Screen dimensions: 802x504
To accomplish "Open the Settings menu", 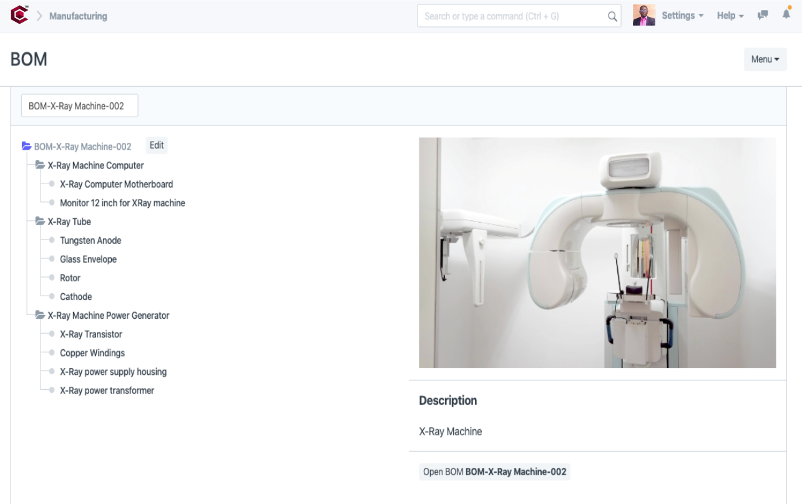I will 682,16.
